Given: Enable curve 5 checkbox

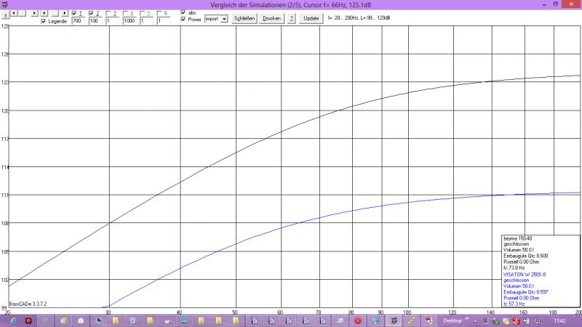Looking at the screenshot, I should pyautogui.click(x=142, y=13).
